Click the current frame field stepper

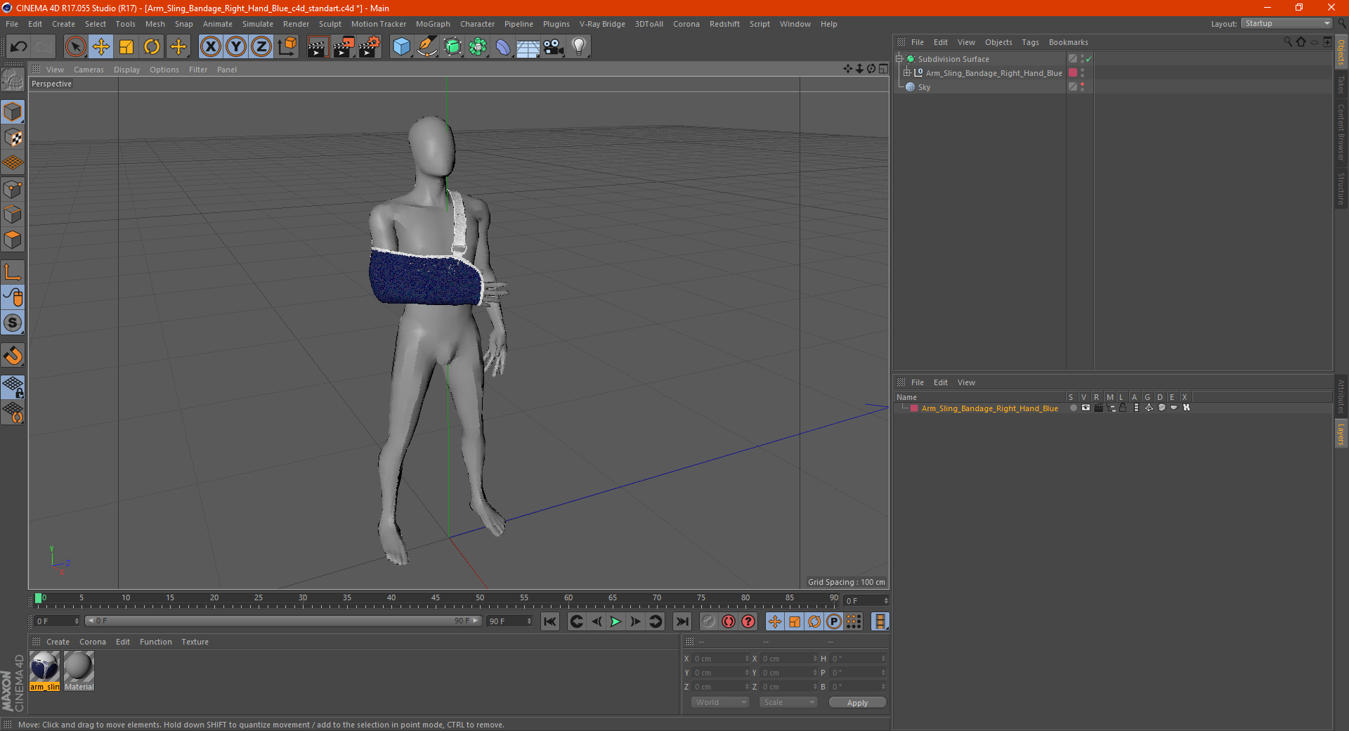[886, 601]
